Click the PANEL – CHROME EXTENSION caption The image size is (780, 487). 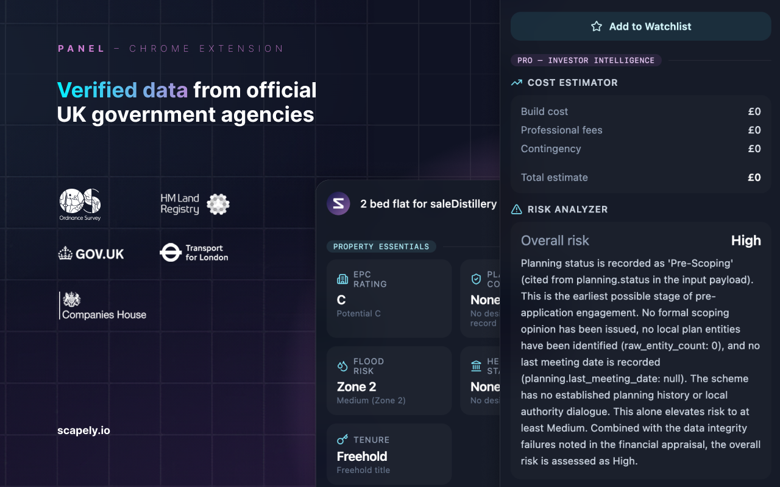171,48
